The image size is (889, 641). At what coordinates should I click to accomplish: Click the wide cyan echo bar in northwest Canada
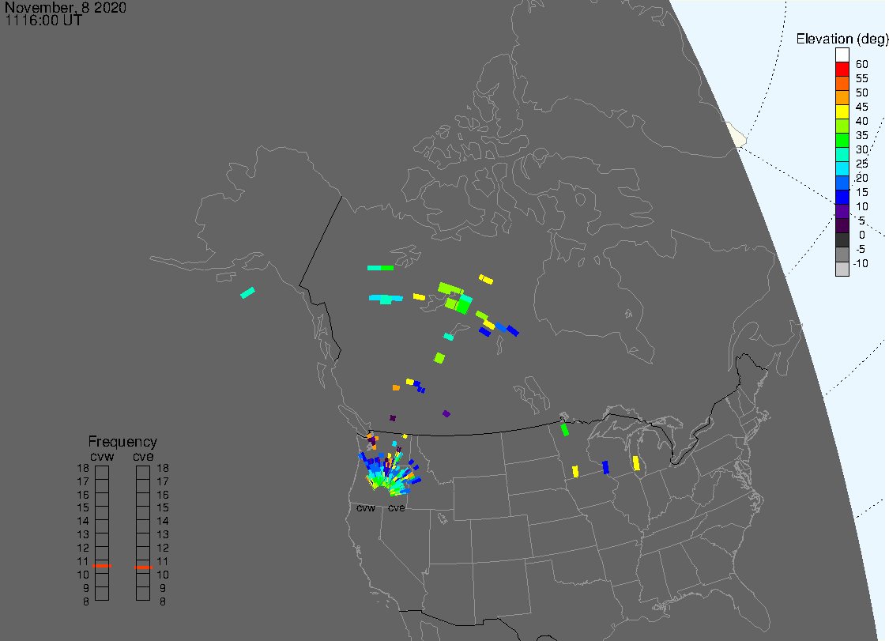pyautogui.click(x=386, y=299)
